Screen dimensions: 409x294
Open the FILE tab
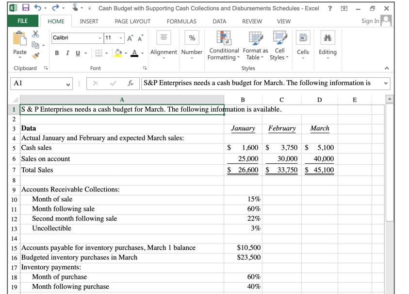[23, 21]
